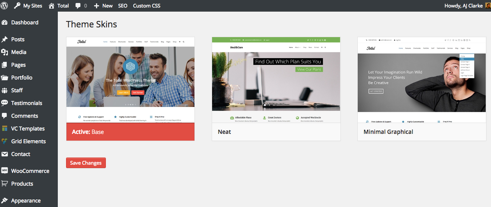
Task: Click the Products cart icon
Action: [5, 184]
